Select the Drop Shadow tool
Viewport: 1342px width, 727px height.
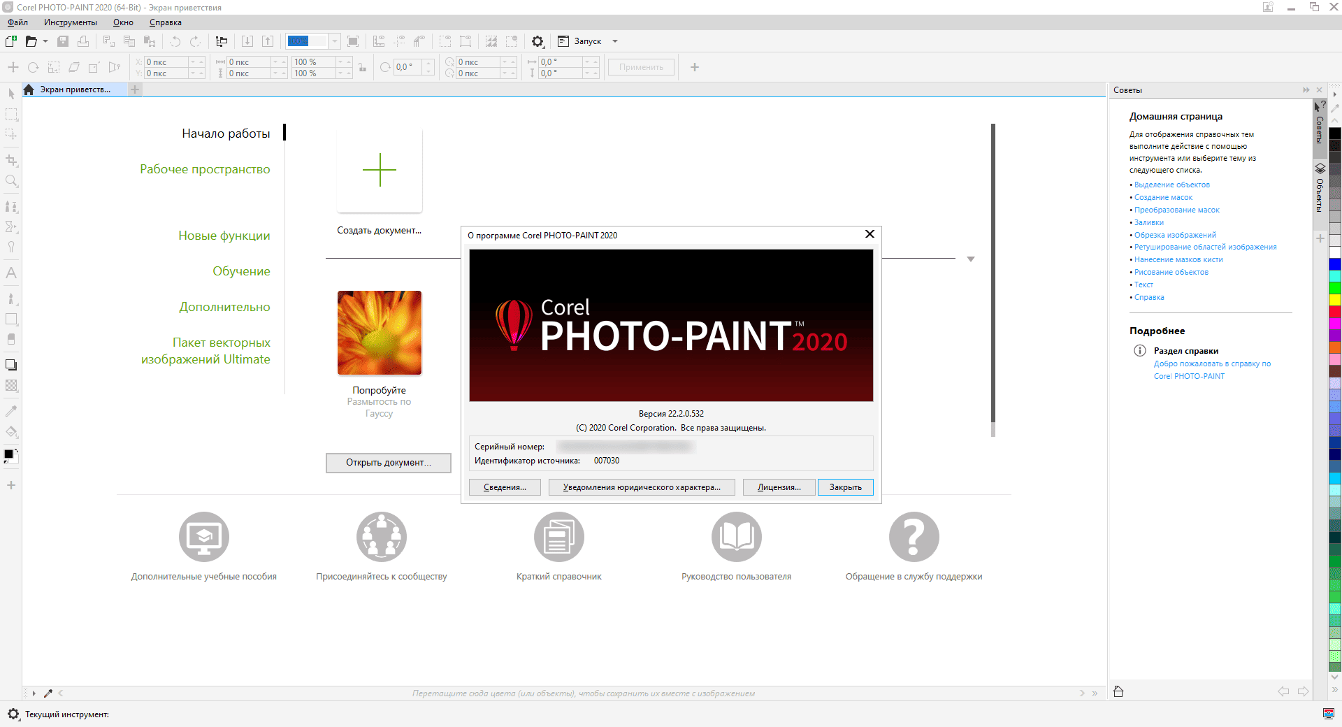(11, 365)
